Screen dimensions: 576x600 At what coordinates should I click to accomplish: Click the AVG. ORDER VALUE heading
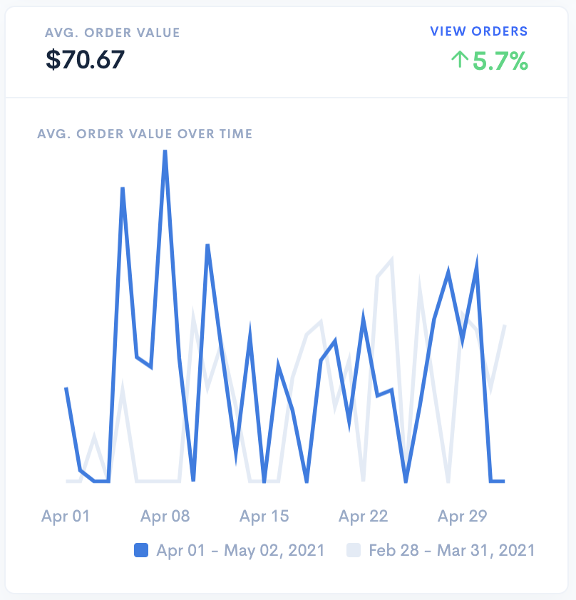coord(112,33)
